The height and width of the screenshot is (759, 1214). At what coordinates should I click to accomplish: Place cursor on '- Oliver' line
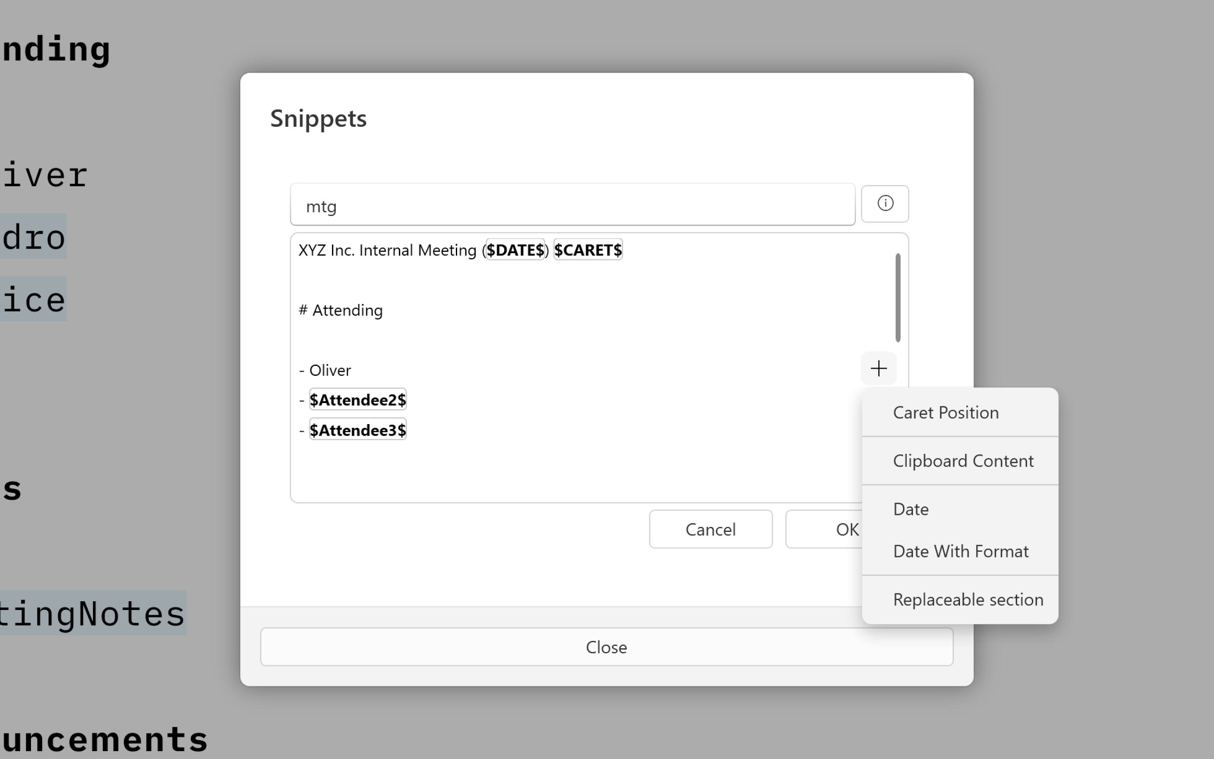point(330,370)
